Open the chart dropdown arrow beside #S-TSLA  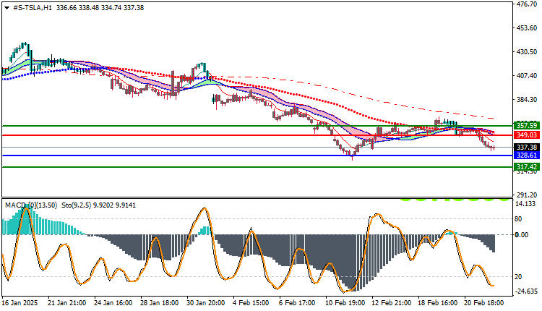pyautogui.click(x=7, y=8)
